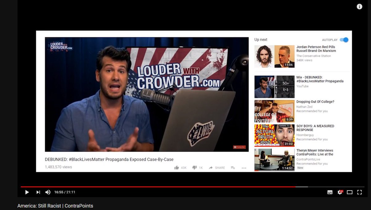Open Jordan Peterson Red Pills thumbnail
Viewport: 371px width, 210px height.
click(275, 57)
